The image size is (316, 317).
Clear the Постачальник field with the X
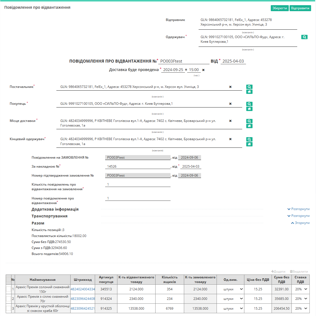click(230, 87)
